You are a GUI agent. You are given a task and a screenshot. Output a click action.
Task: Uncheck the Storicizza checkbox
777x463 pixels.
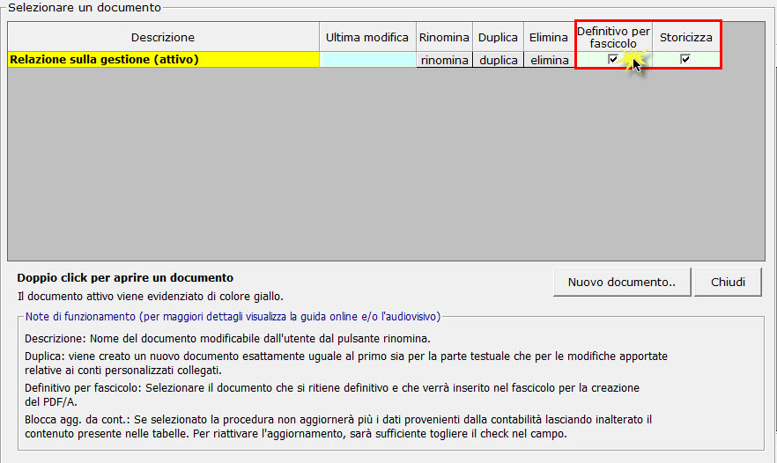point(685,59)
